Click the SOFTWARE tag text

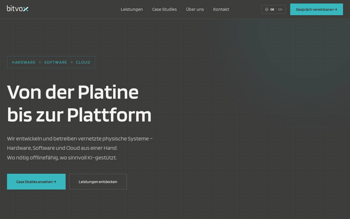(x=56, y=62)
